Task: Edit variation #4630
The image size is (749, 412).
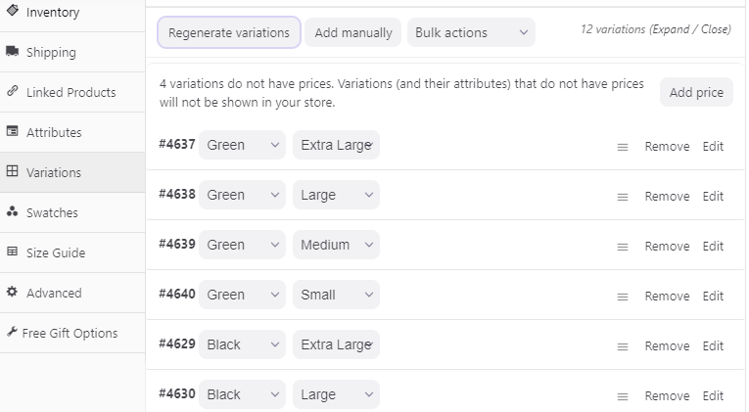Action: pyautogui.click(x=713, y=395)
